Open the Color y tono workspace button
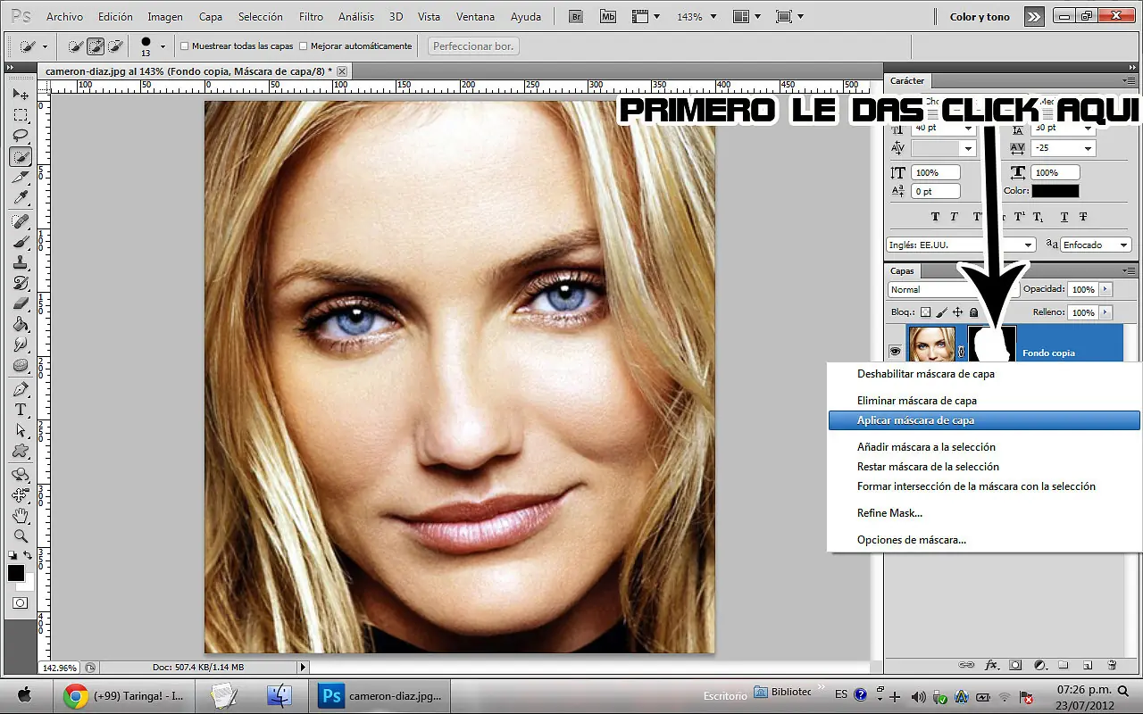The image size is (1143, 714). [x=980, y=17]
